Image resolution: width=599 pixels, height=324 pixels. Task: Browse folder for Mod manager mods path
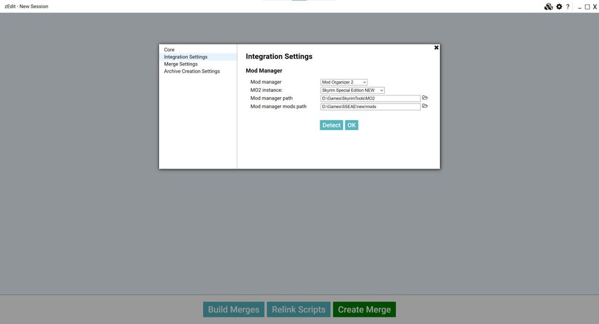425,106
